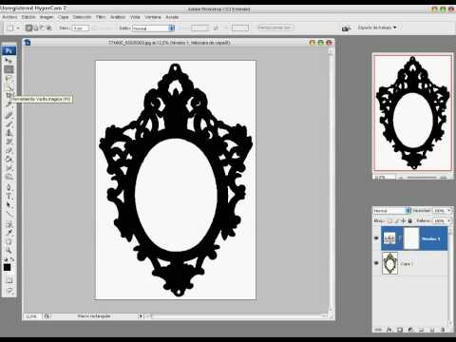Link layers with the chain icon

click(x=378, y=330)
